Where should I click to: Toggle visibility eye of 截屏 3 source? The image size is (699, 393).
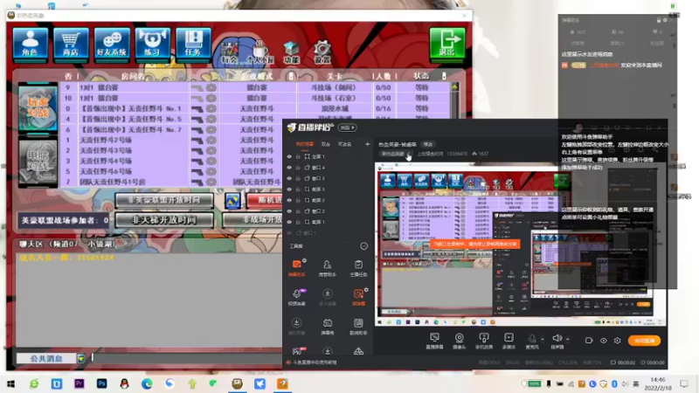[289, 190]
